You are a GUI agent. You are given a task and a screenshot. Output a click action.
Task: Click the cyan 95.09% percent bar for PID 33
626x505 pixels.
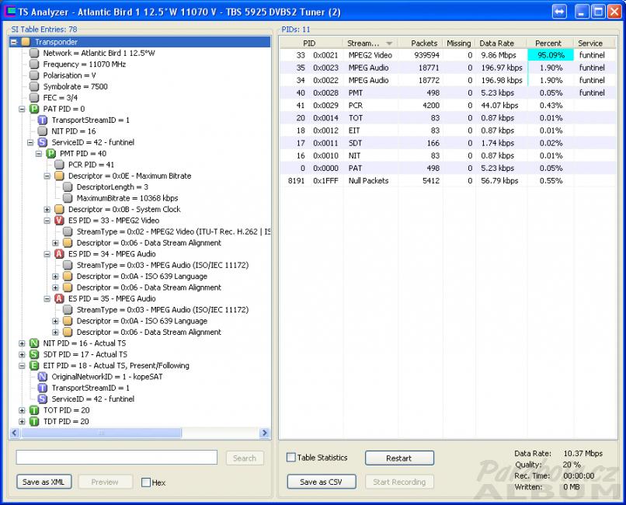[x=551, y=55]
